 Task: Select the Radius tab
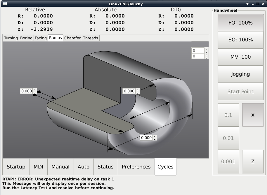pos(56,38)
